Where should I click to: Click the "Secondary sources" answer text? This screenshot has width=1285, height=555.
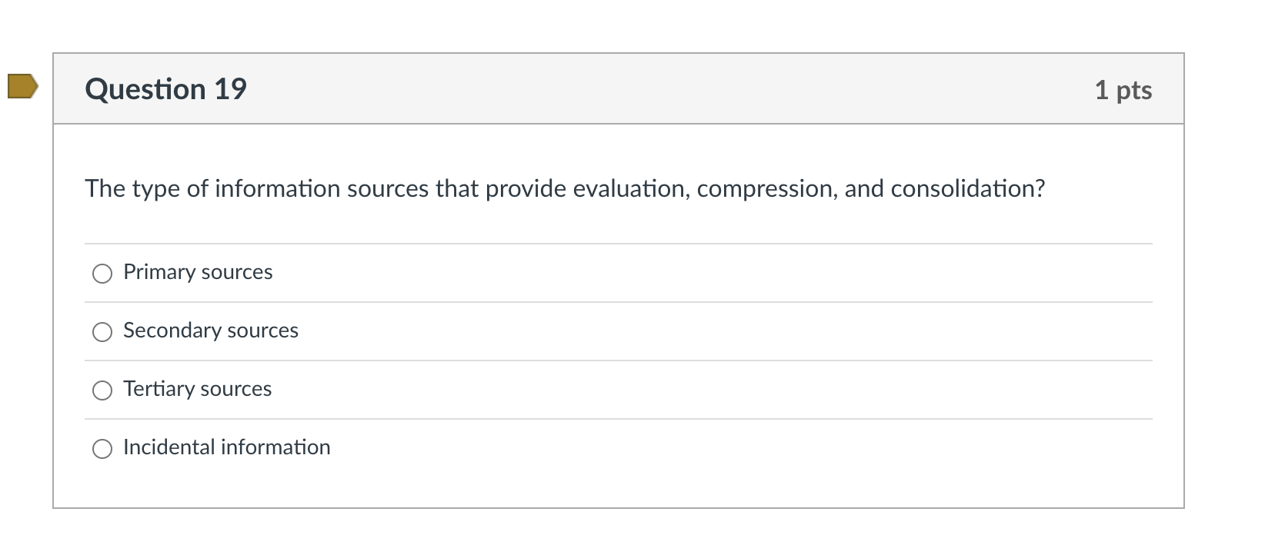(211, 331)
